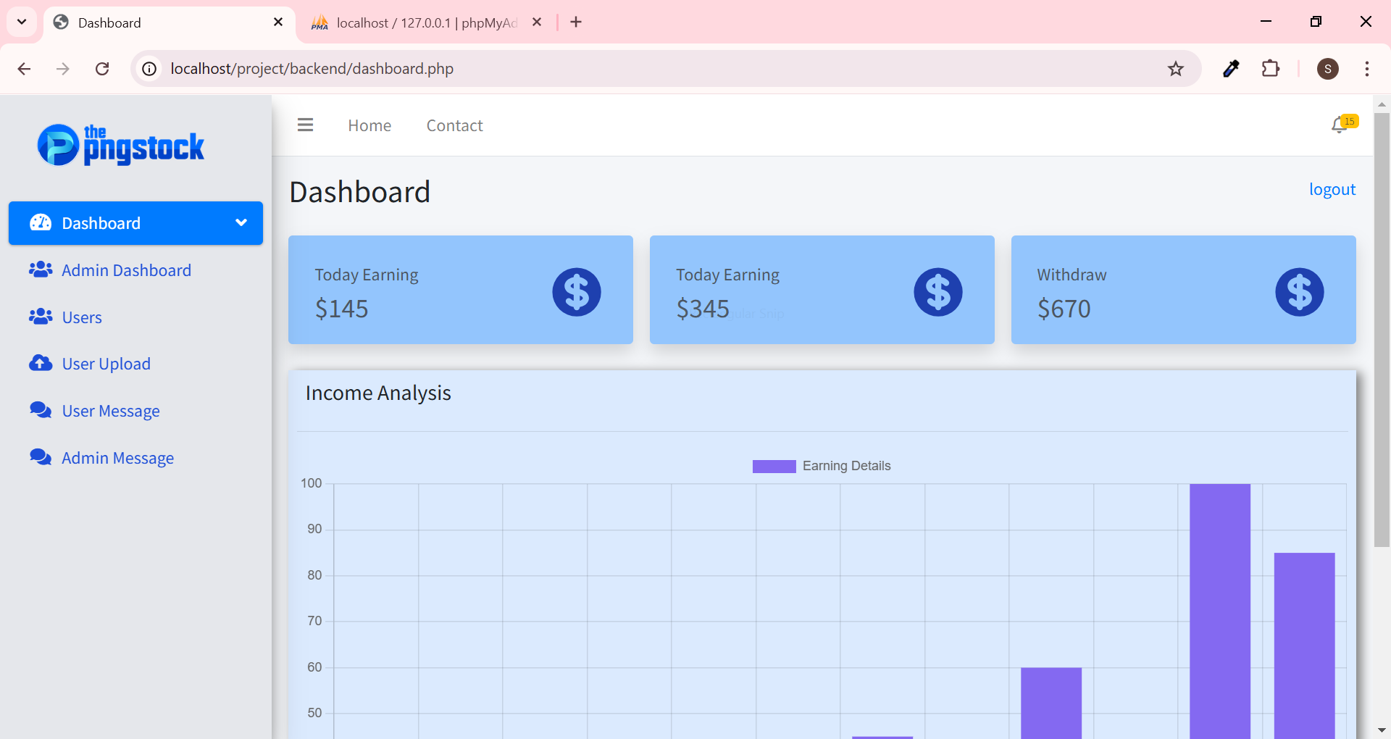Click the tallest bar at 100
The height and width of the screenshot is (739, 1391).
click(1220, 611)
